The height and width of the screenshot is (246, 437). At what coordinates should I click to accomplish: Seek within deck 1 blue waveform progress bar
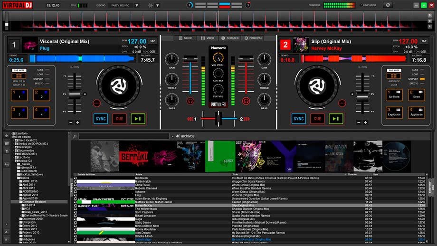click(x=82, y=59)
